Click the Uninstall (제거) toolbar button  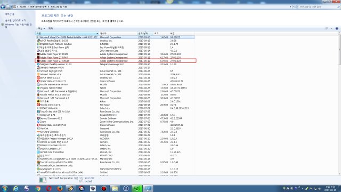pos(51,28)
